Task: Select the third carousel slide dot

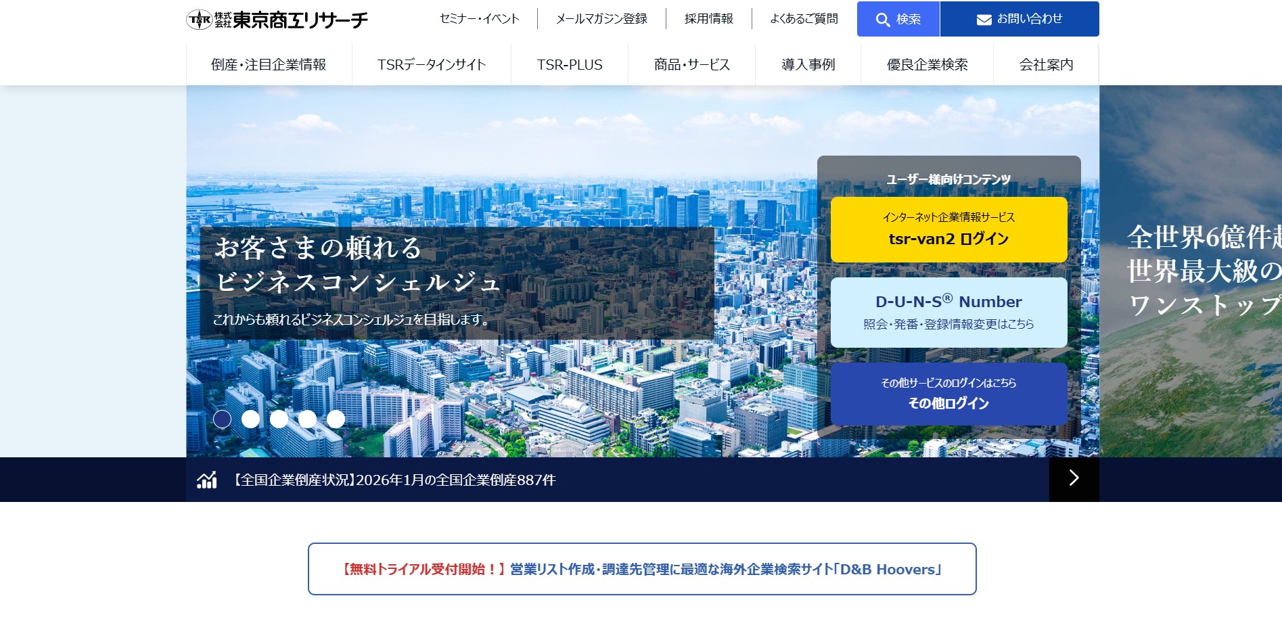Action: tap(279, 419)
